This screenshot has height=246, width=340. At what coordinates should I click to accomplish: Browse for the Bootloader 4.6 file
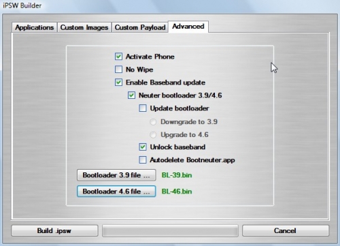(116, 191)
